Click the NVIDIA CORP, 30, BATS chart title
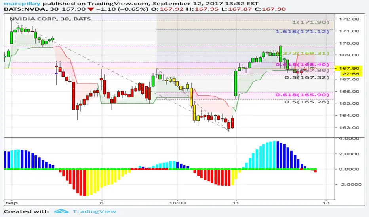This screenshot has width=369, height=217. [x=50, y=19]
